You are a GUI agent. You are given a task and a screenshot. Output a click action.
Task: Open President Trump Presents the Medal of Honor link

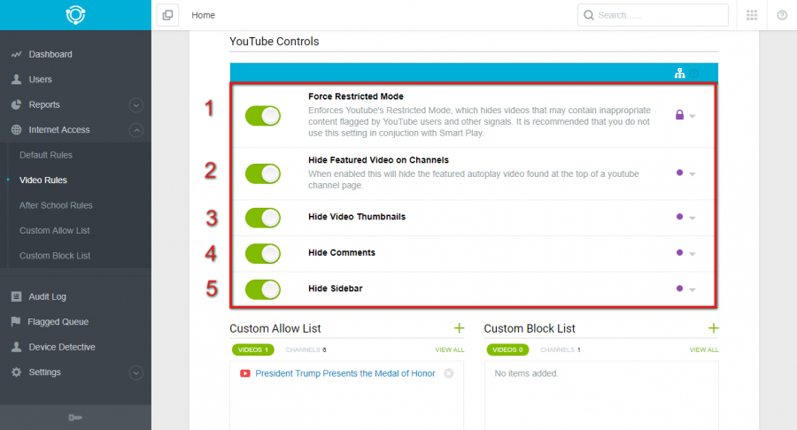[345, 373]
